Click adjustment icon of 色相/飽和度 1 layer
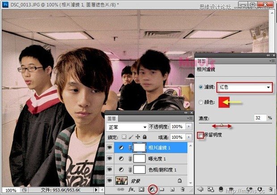The image size is (277, 195). coord(121,170)
